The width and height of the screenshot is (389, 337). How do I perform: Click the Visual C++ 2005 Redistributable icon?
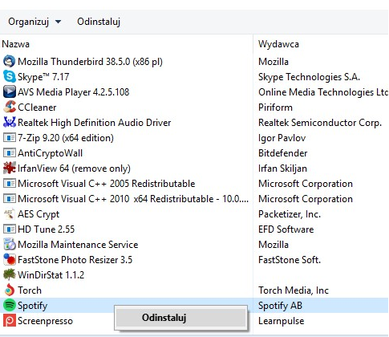tap(9, 184)
